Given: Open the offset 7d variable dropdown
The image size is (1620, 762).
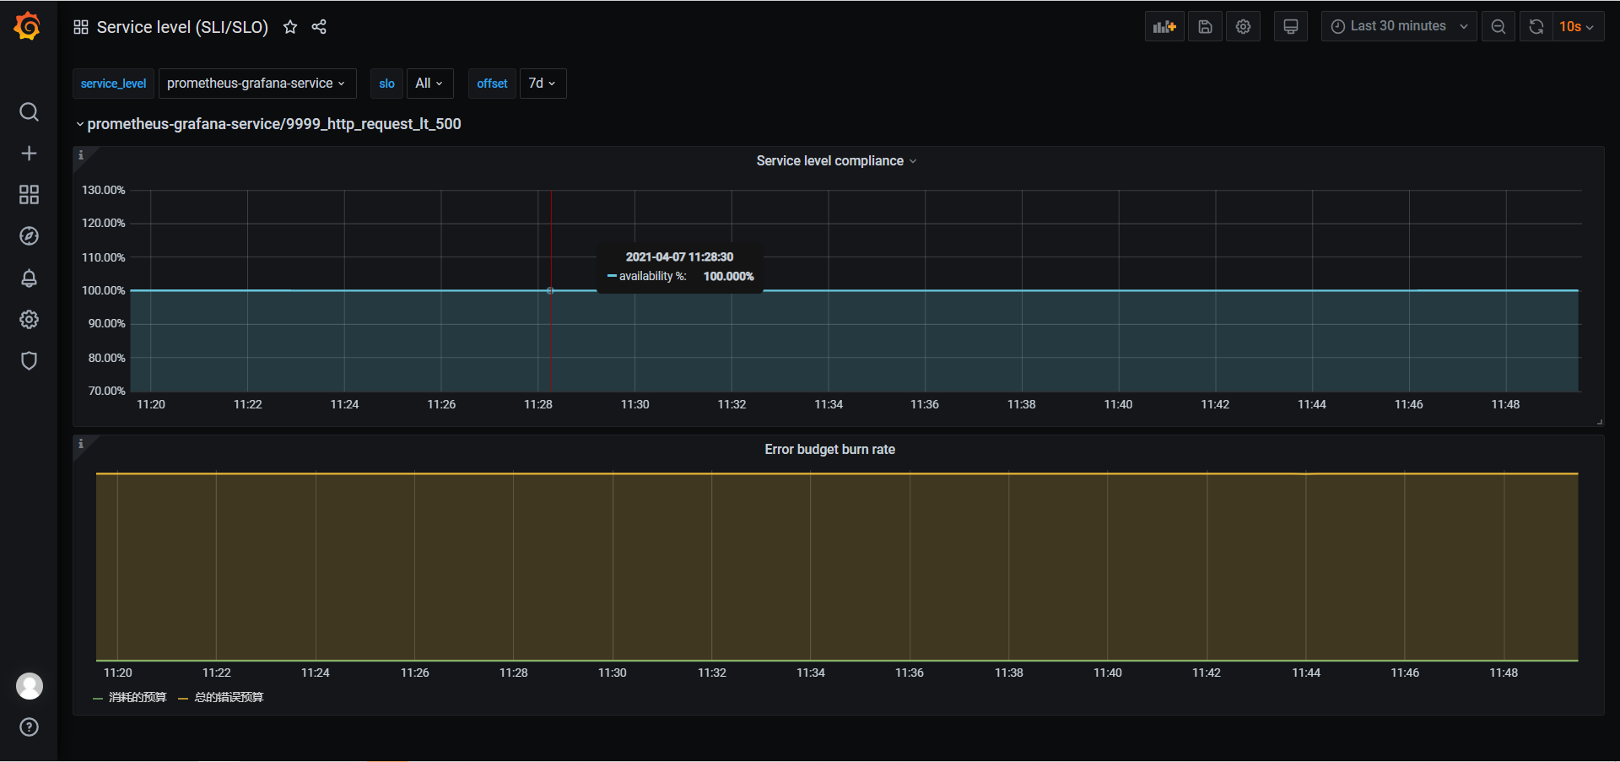Looking at the screenshot, I should 543,84.
